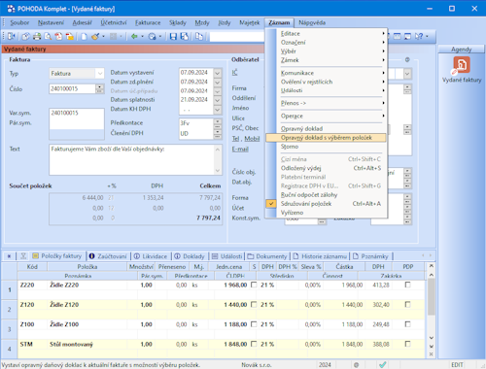Click the Text invoice description field
Viewport: 486px width, 369px height.
click(132, 159)
